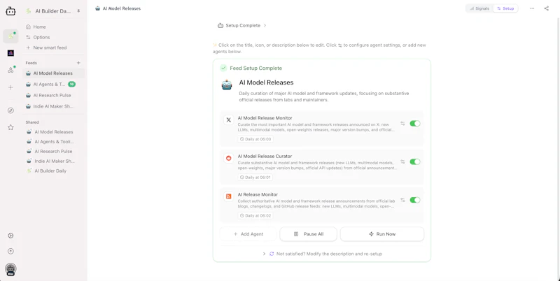Toggle off AI Model Release Curator agent

point(415,161)
